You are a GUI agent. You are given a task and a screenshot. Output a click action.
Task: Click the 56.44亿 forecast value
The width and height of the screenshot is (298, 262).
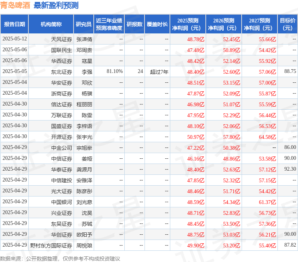pos(267,116)
